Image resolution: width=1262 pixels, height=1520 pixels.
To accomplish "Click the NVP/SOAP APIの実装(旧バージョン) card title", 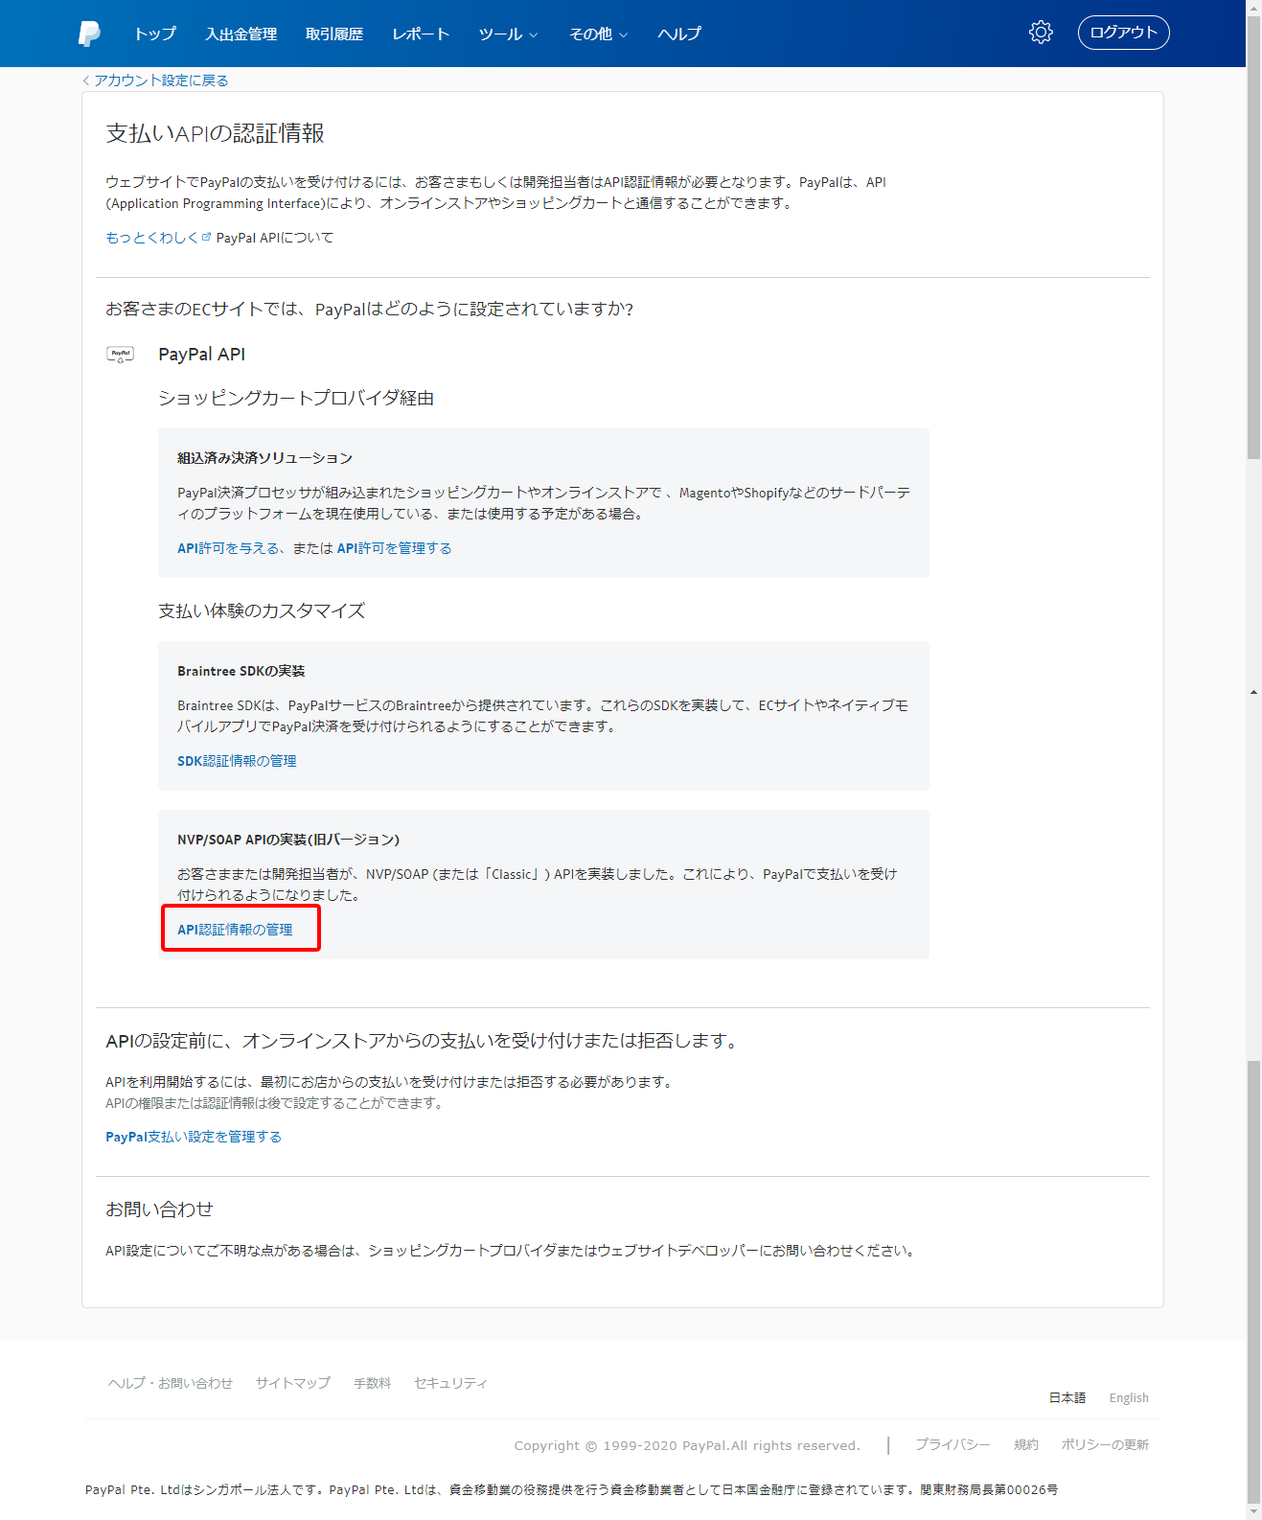I will [288, 840].
